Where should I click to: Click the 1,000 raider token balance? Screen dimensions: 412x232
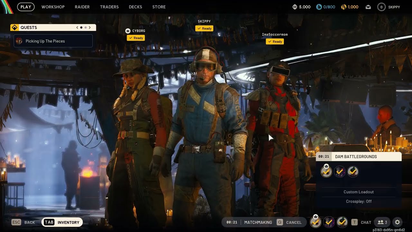coord(353,7)
